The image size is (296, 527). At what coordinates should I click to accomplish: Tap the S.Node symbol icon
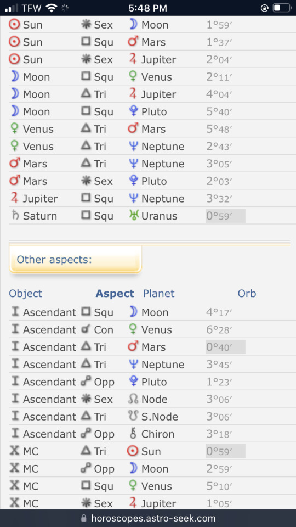click(x=133, y=417)
